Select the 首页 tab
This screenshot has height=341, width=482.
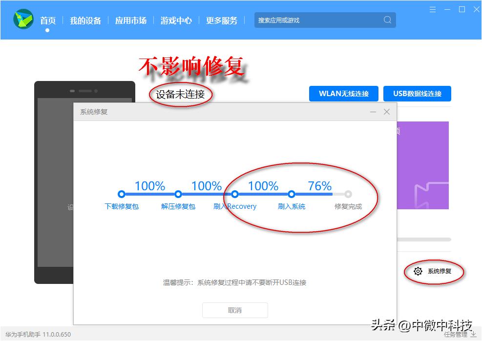click(x=47, y=20)
